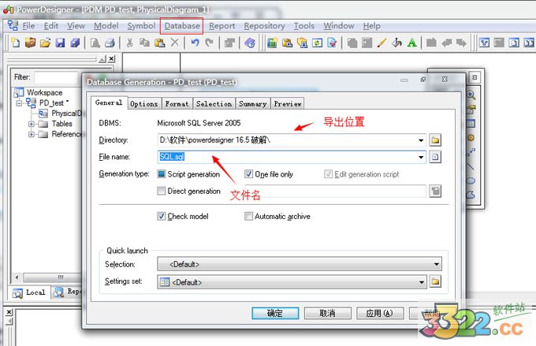
Task: Click the New model toolbar icon
Action: (16, 43)
